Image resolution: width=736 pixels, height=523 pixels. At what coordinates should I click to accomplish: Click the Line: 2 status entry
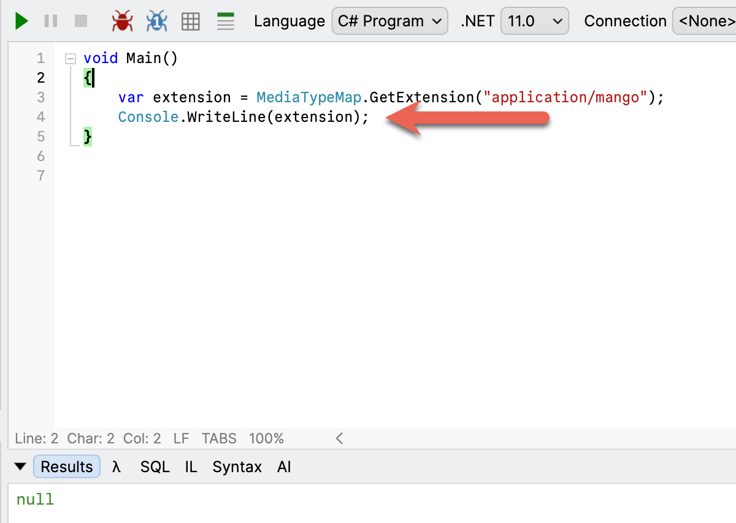pyautogui.click(x=36, y=438)
